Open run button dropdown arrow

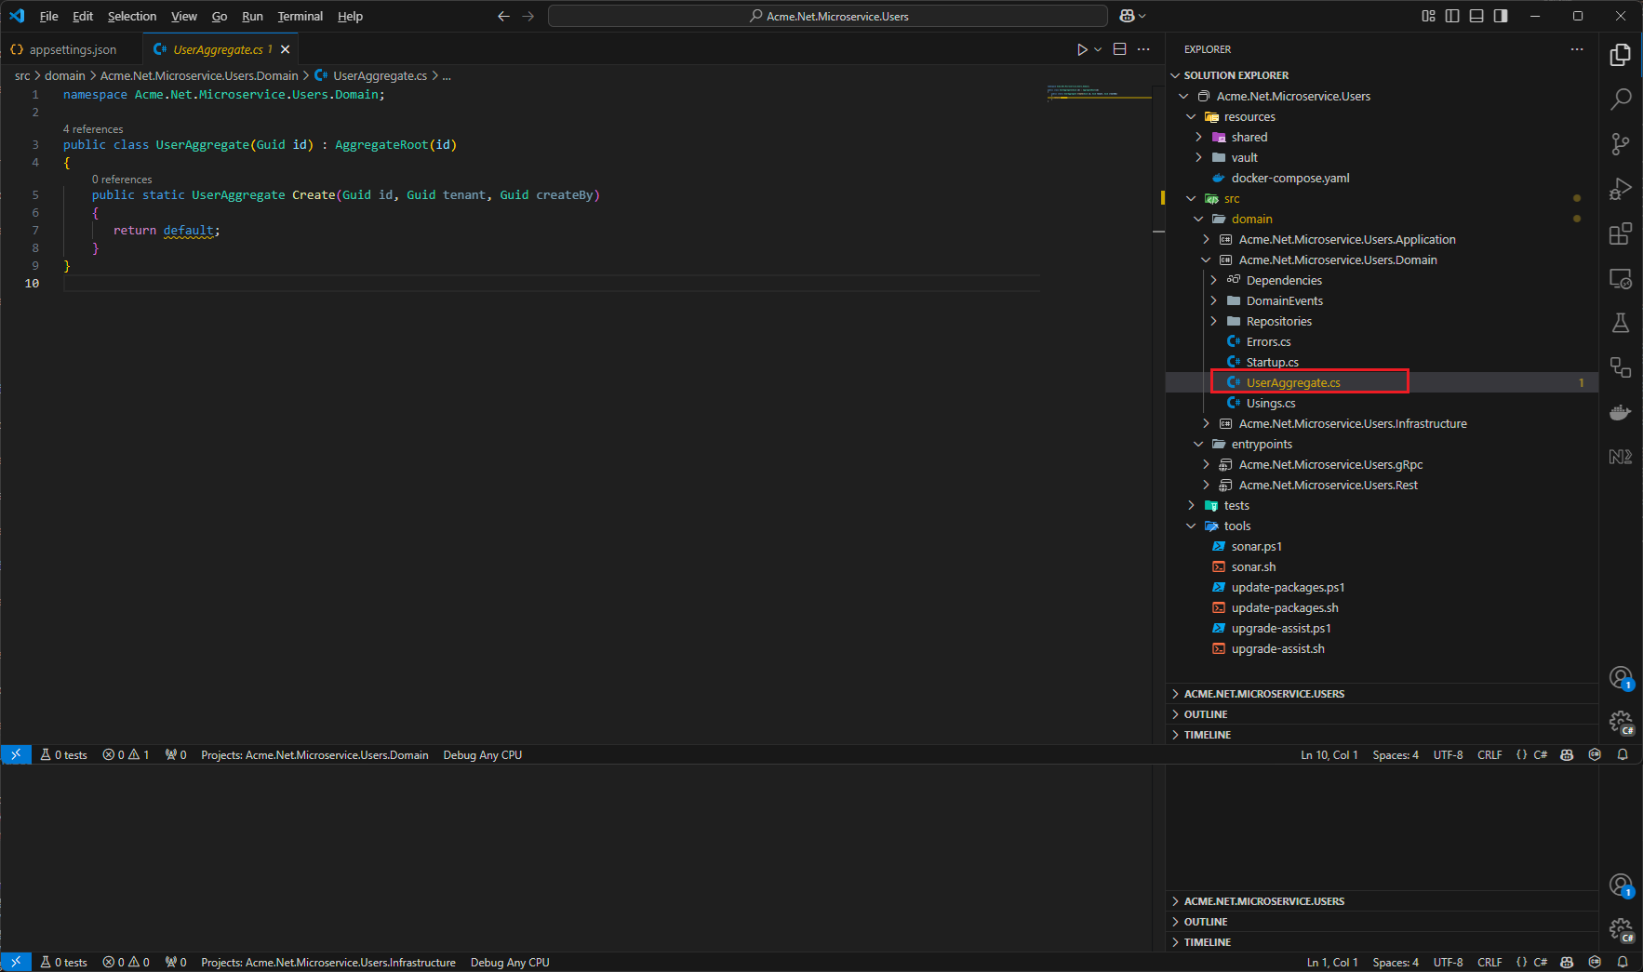click(1098, 49)
